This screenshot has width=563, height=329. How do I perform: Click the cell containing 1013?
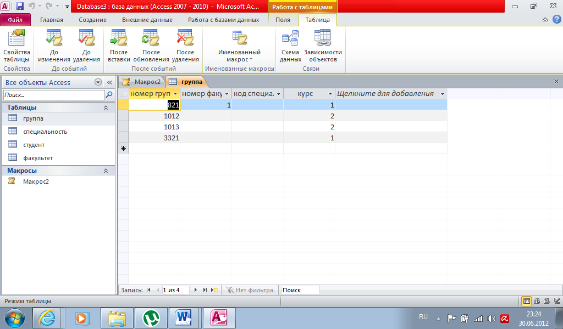coord(154,127)
